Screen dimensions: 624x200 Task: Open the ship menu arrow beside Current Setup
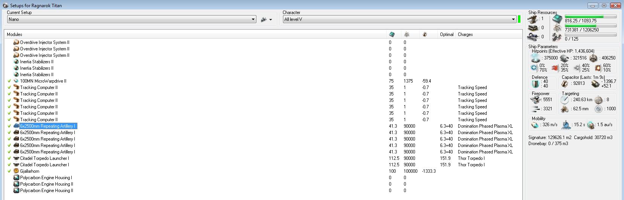[270, 20]
